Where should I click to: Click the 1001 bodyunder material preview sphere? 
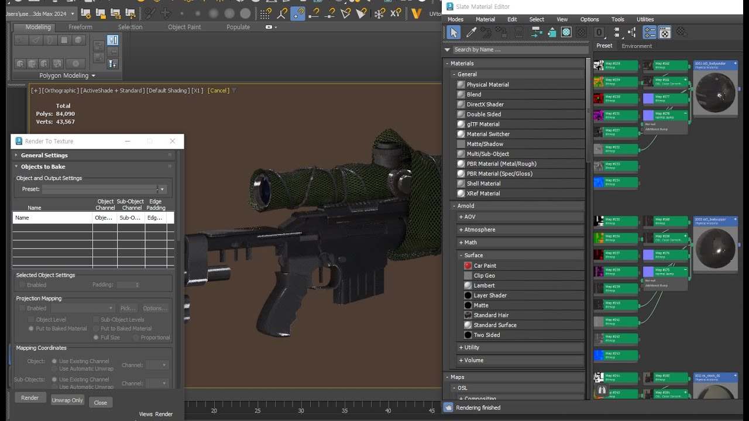(715, 92)
